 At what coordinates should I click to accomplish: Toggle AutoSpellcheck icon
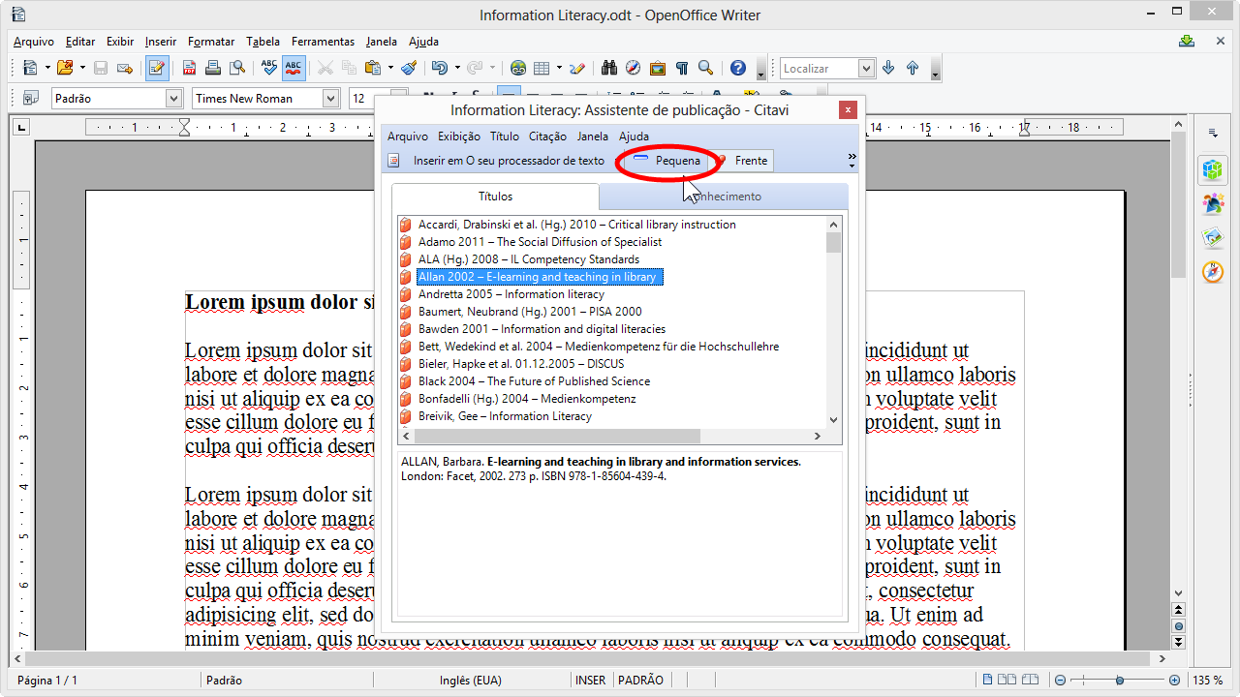click(294, 68)
